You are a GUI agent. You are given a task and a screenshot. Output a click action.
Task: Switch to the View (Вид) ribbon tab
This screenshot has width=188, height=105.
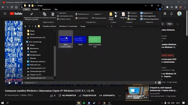pyautogui.click(x=56, y=9)
